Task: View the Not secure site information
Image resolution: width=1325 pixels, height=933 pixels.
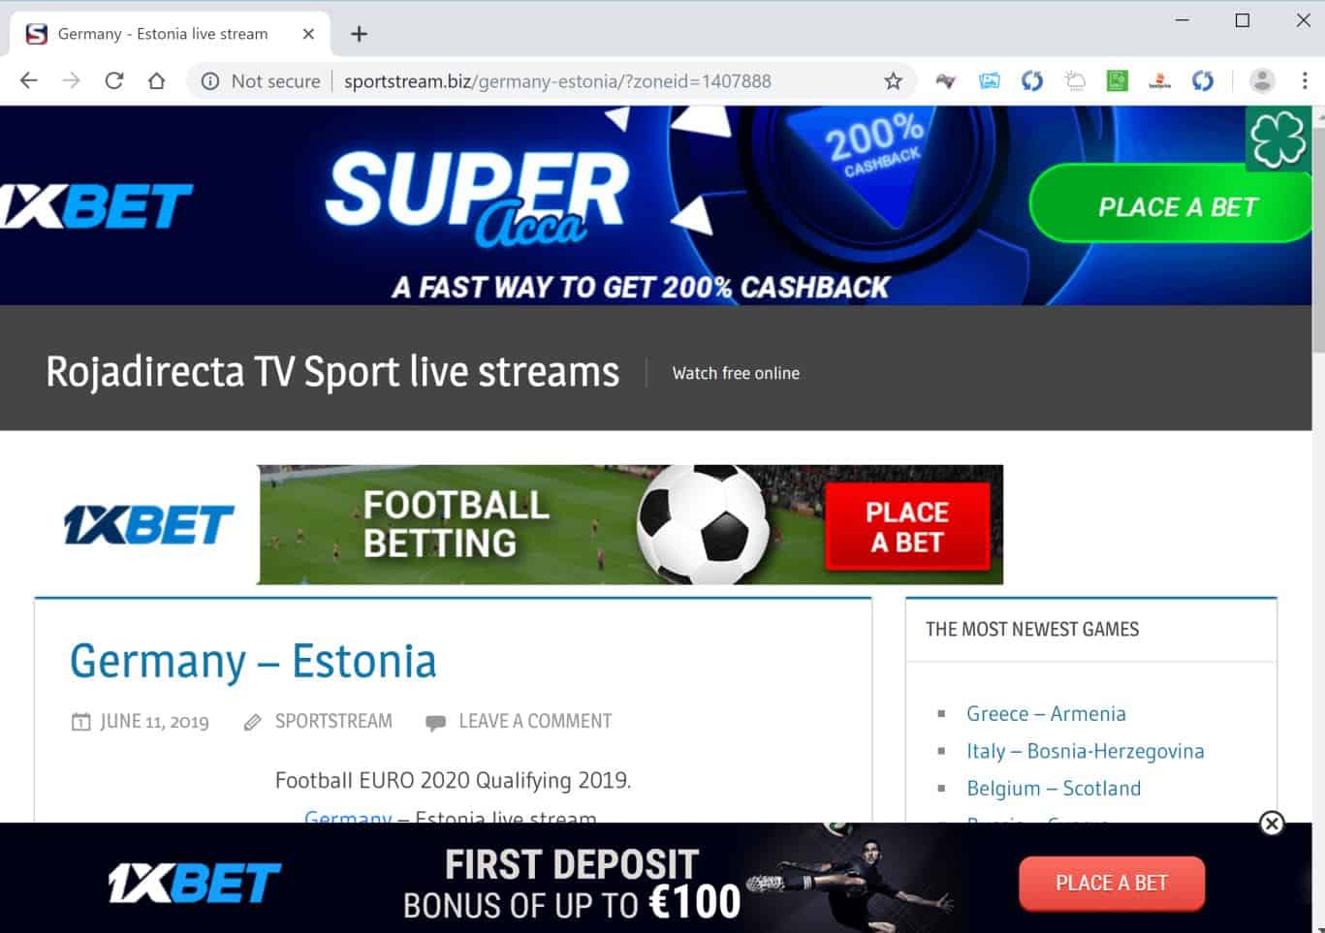Action: tap(261, 81)
